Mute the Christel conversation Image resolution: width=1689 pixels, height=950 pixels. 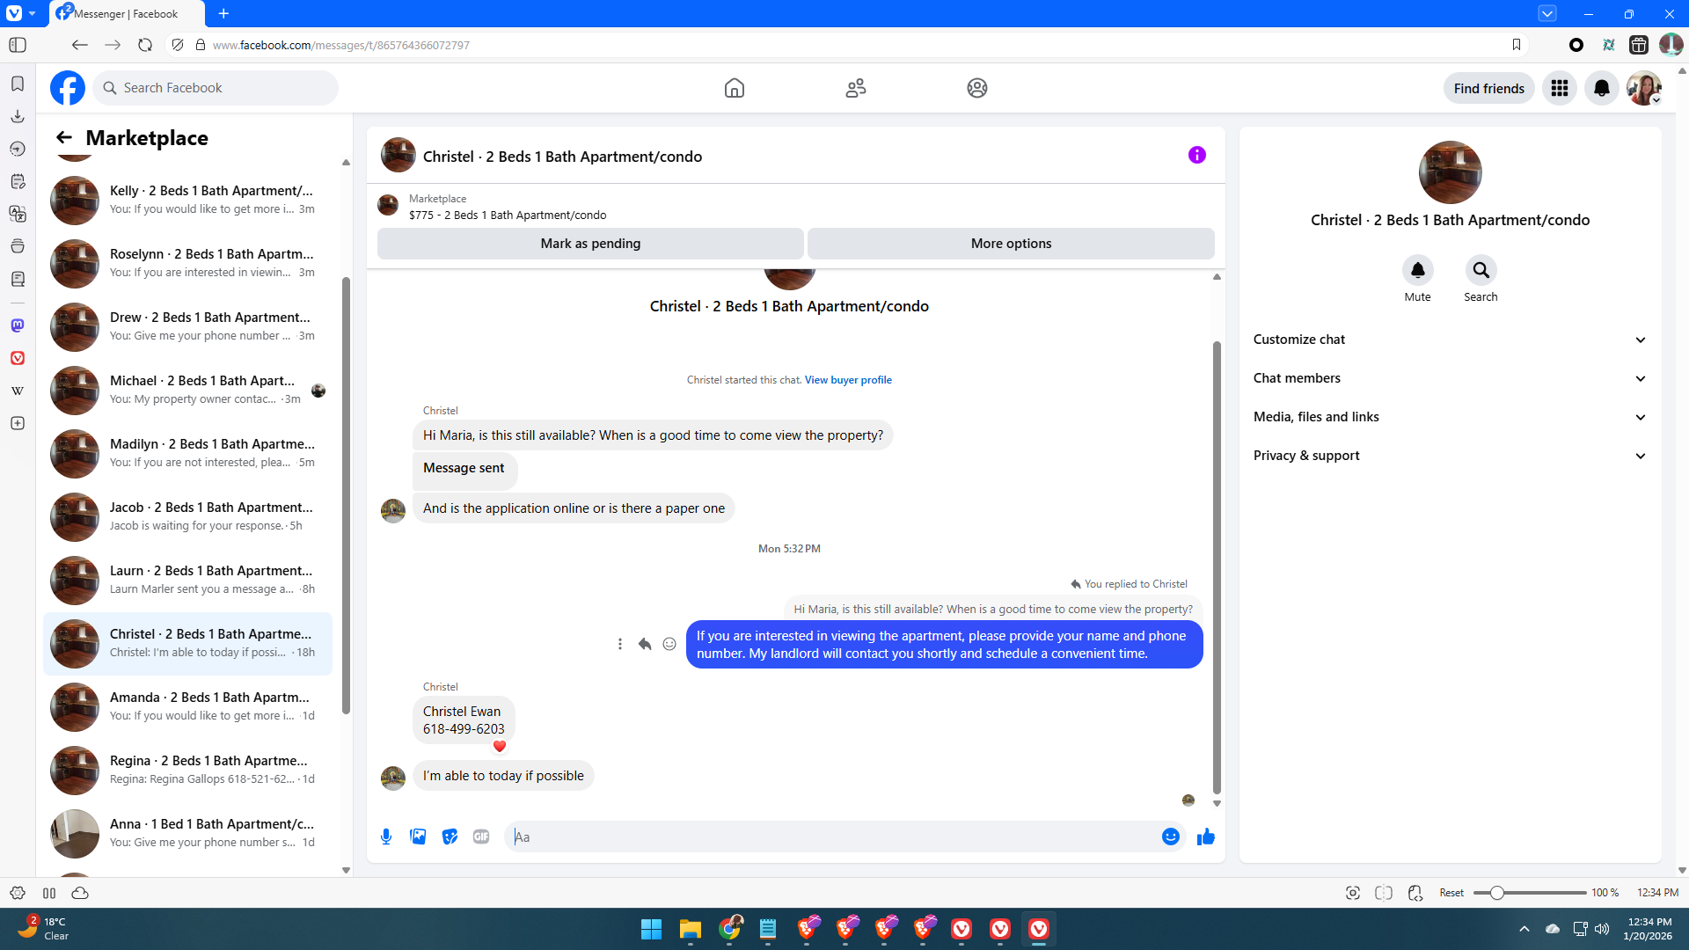(1417, 270)
